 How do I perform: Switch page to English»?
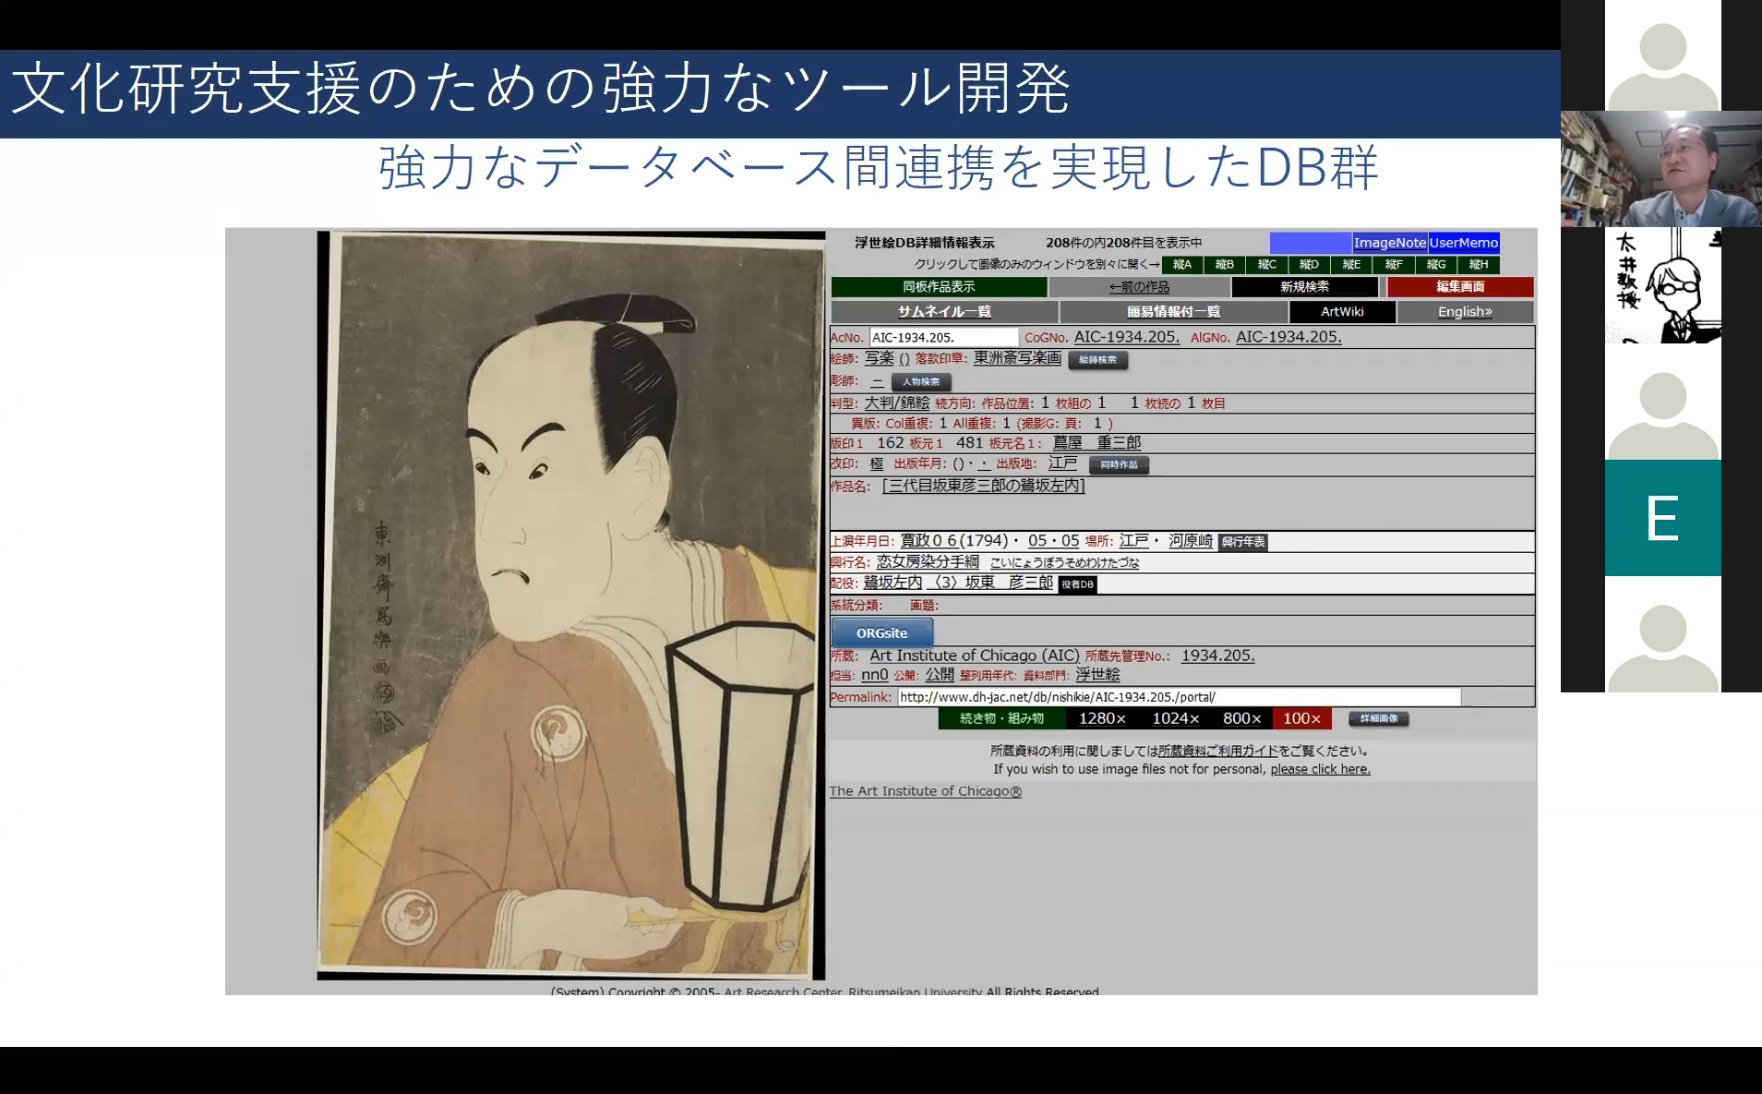pyautogui.click(x=1465, y=312)
